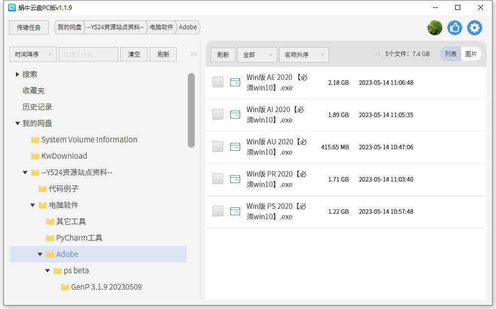Click the snail cloud app logo
The height and width of the screenshot is (309, 496).
coord(12,7)
